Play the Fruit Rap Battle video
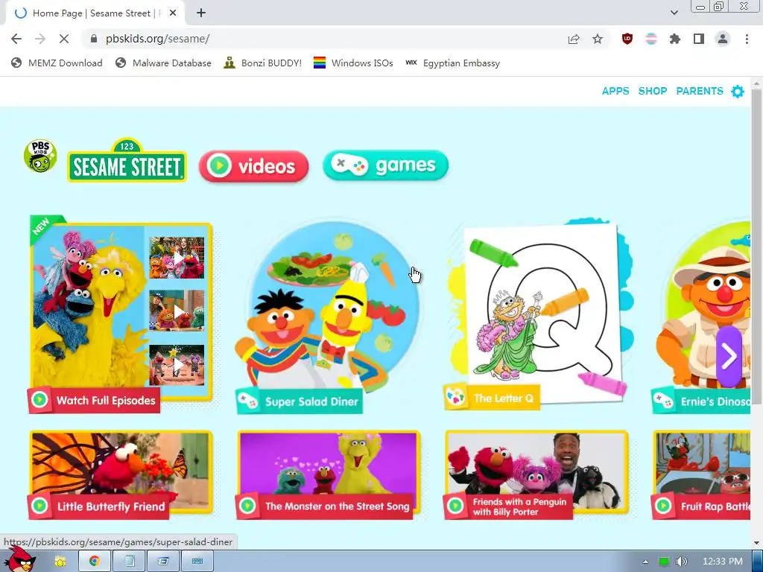The image size is (763, 572). (700, 474)
